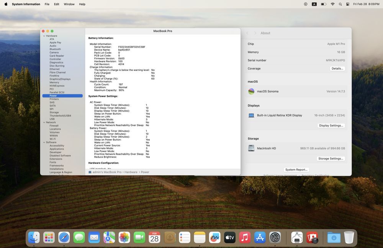This screenshot has width=383, height=248.
Task: Open Launchpad from the Dock
Action: click(49, 238)
